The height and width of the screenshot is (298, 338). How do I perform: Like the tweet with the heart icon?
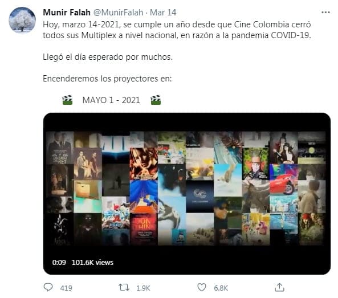202,287
